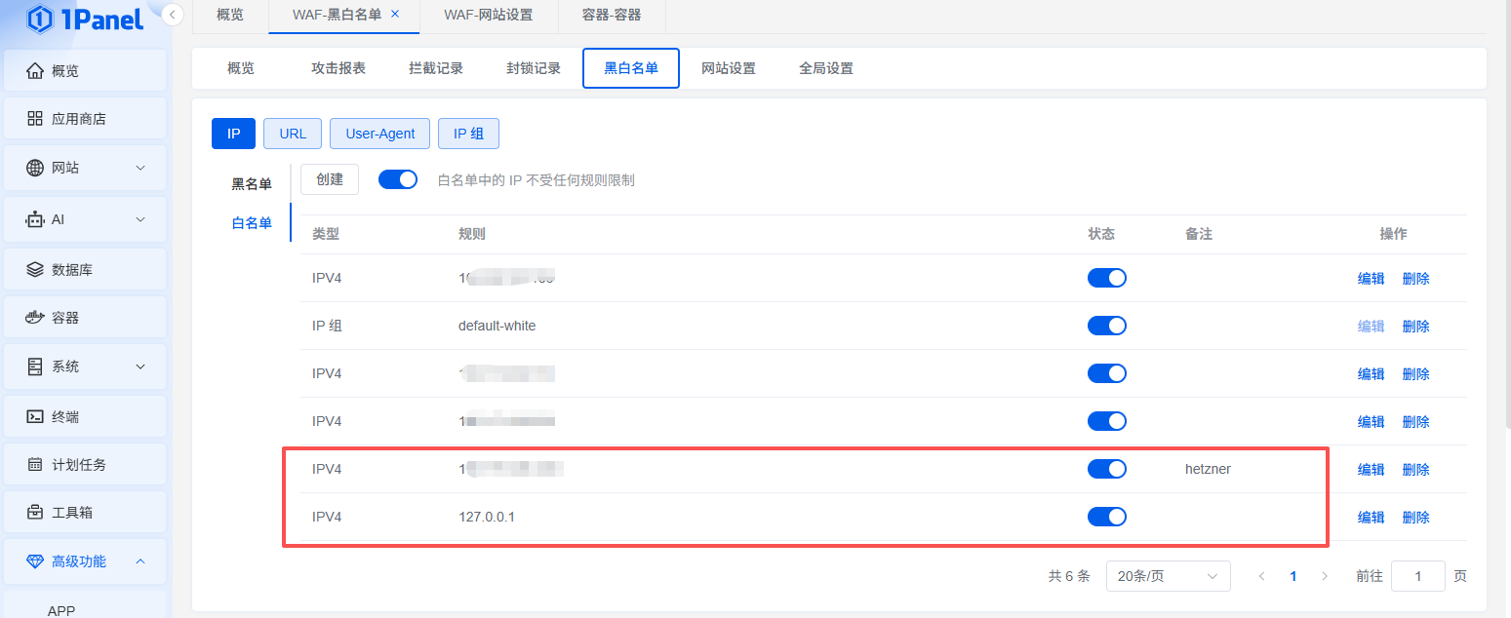Toggle status of first IPV4 row
This screenshot has width=1511, height=618.
pyautogui.click(x=1107, y=278)
